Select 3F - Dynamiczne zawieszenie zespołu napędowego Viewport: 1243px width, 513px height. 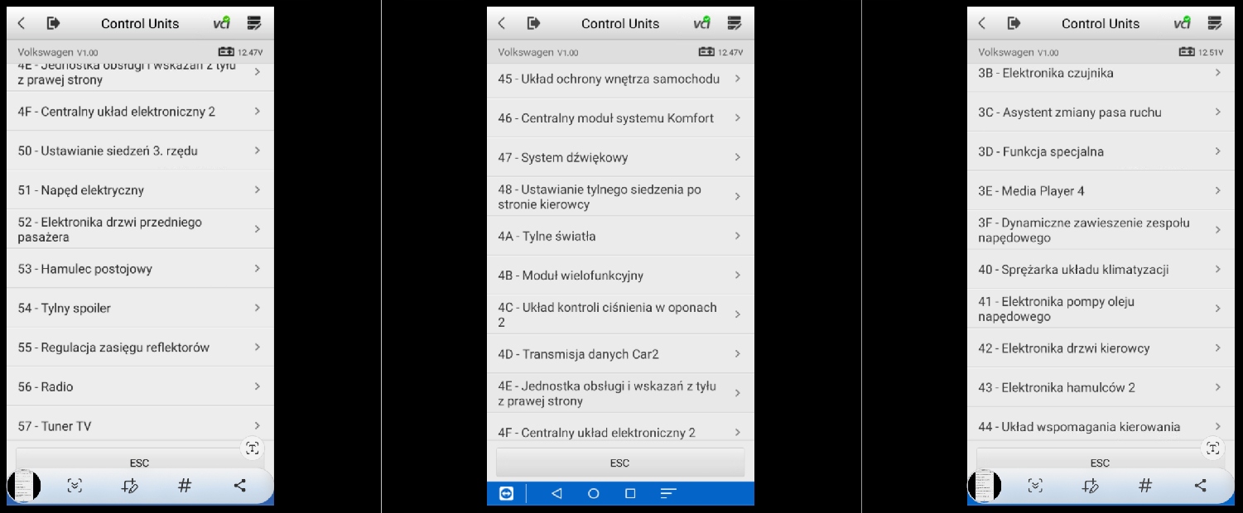pos(1101,230)
